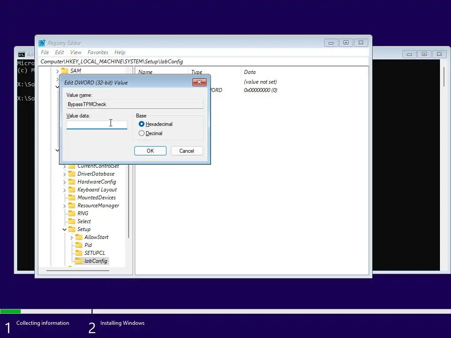Click the MountedDevices folder icon
Viewport: 451px width, 338px height.
click(72, 198)
